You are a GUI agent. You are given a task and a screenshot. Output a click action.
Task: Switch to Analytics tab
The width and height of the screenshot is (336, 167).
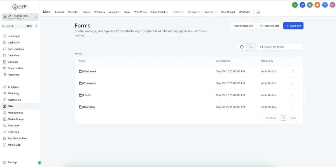(114, 12)
